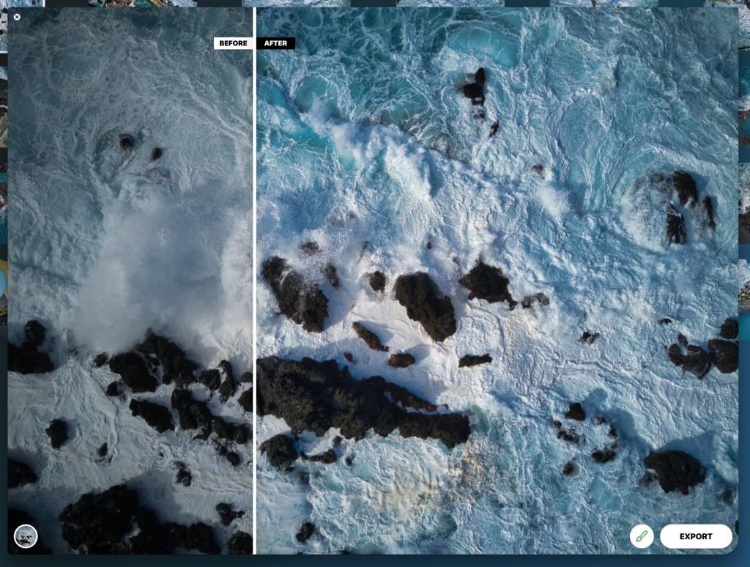
Task: Close the before/after preview
Action: 17,18
